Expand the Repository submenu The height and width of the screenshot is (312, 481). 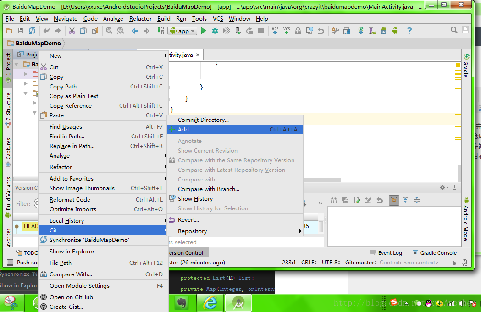[235, 231]
